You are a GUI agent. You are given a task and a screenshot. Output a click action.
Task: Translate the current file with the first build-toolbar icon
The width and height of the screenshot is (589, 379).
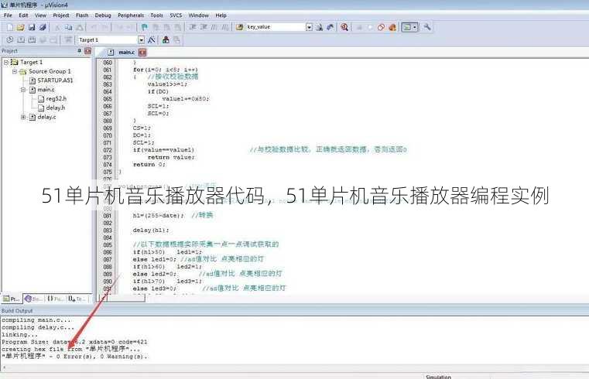coord(10,39)
